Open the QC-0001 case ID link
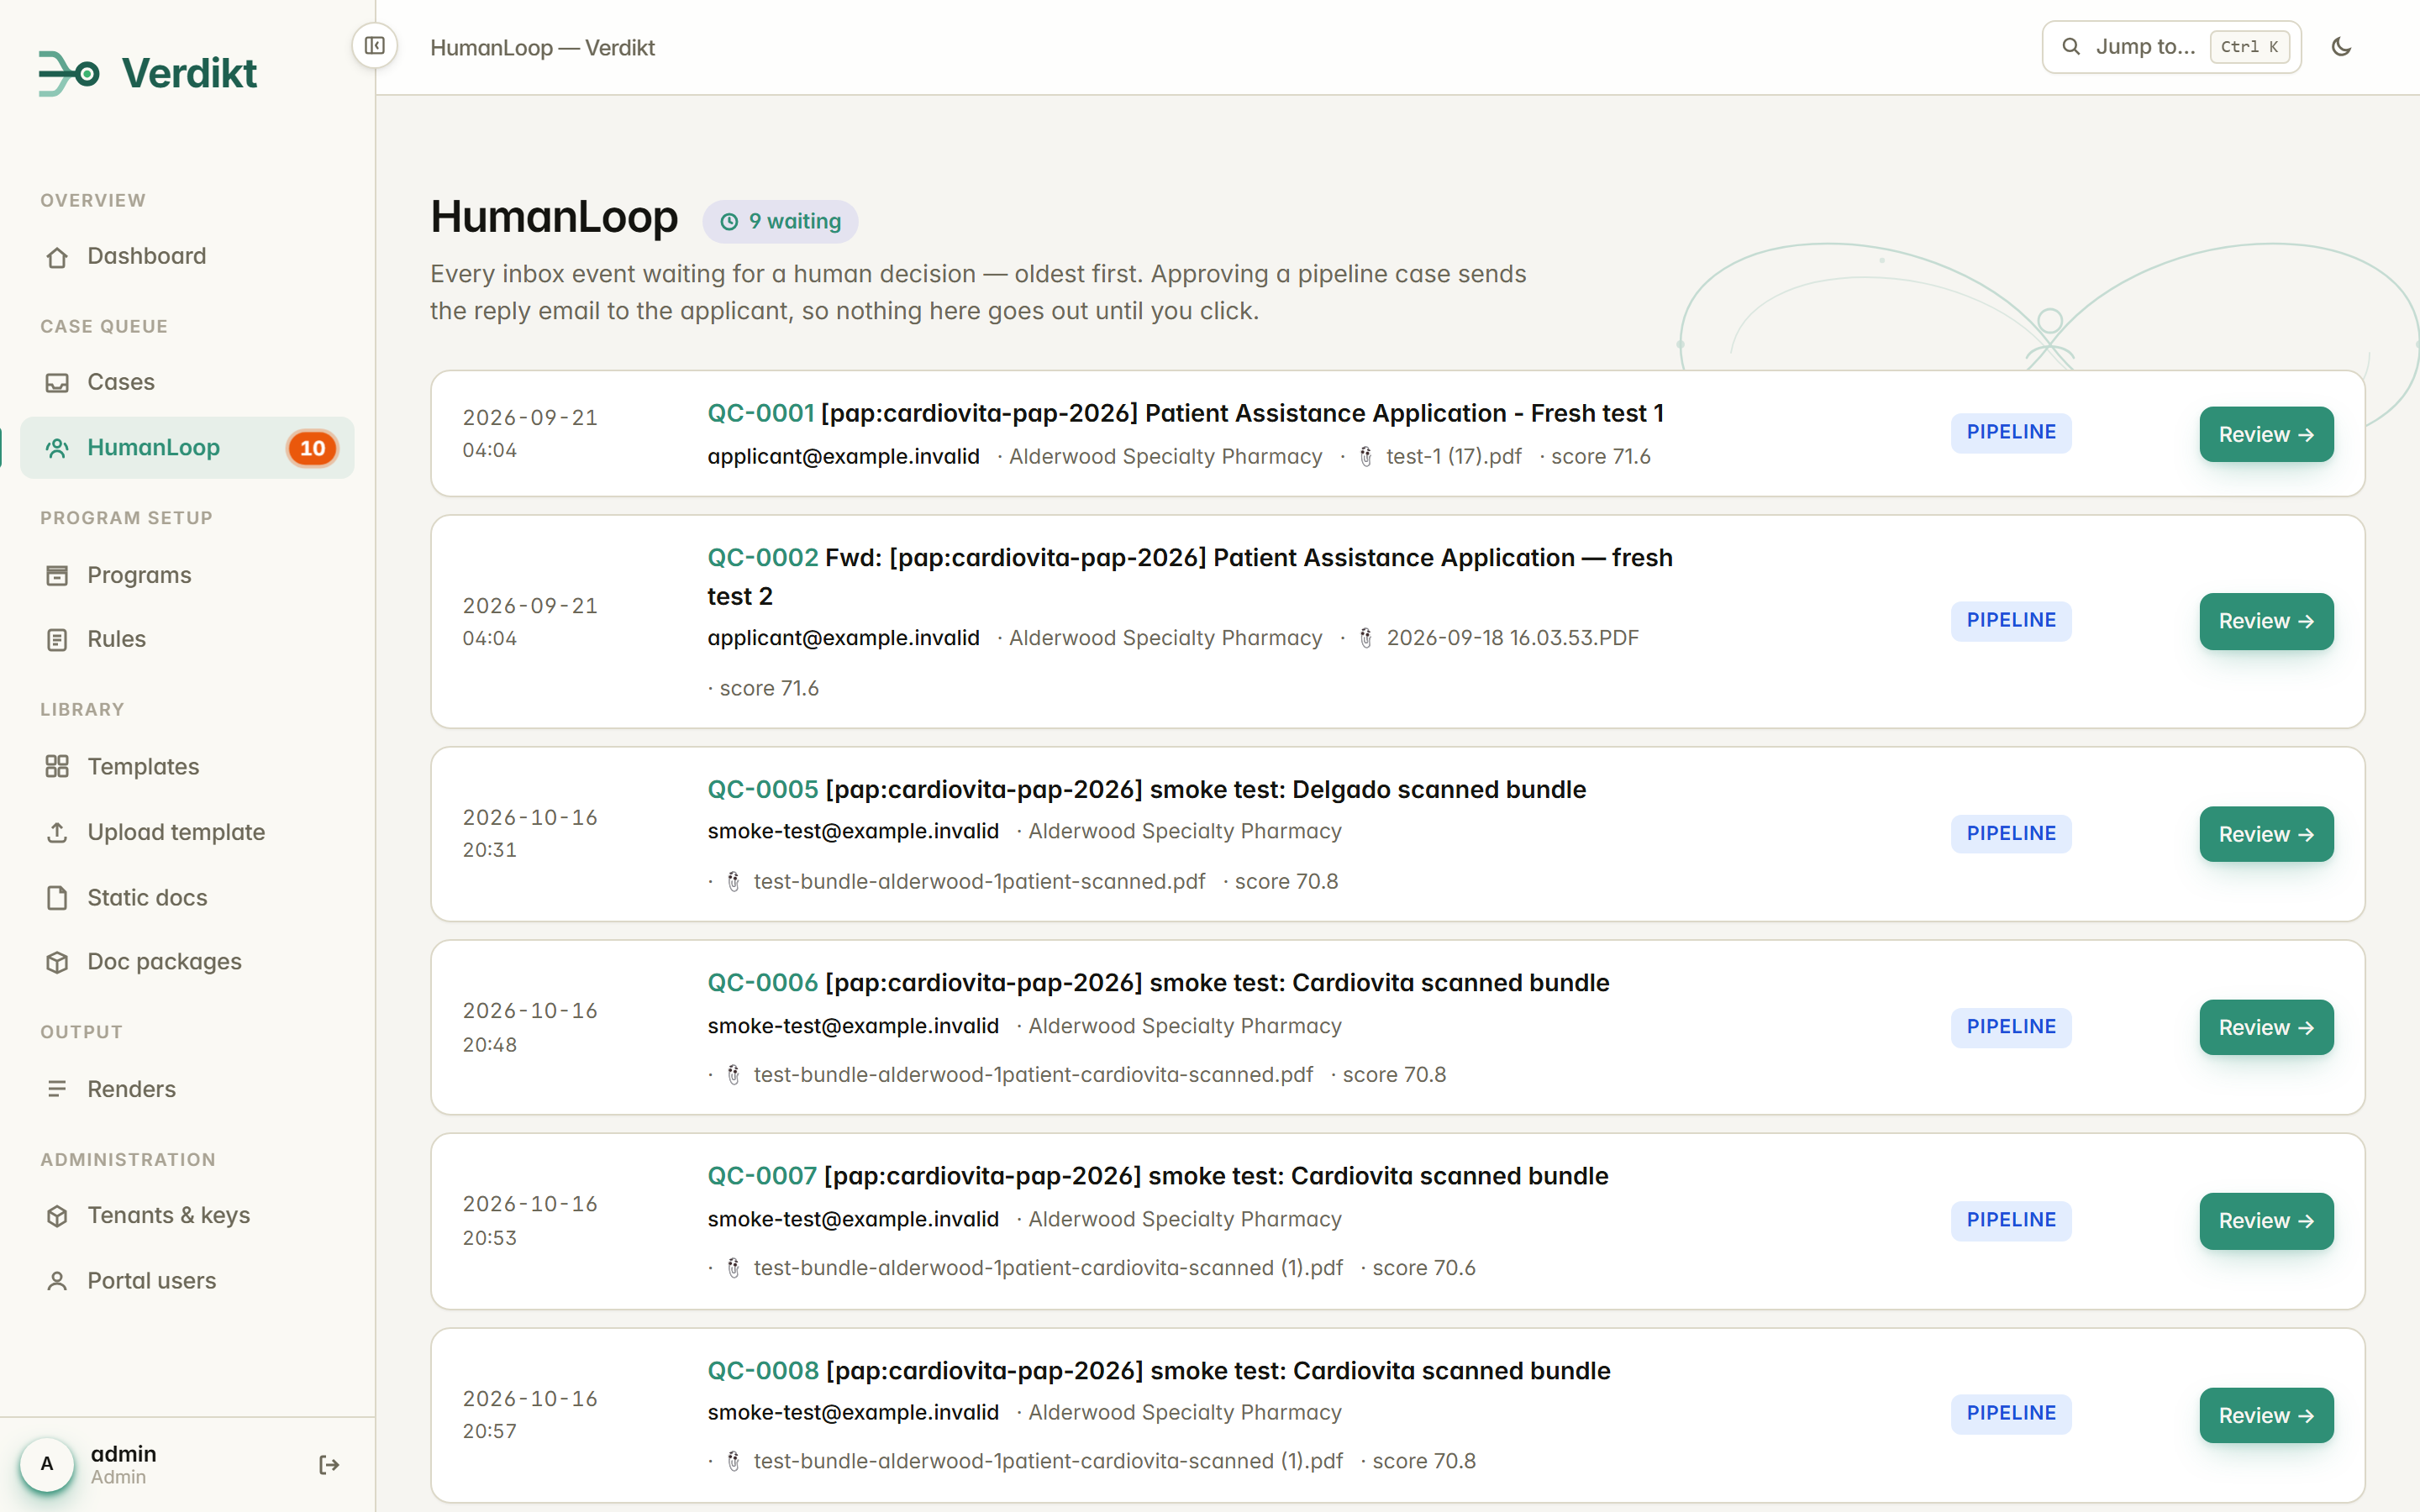 pos(761,413)
